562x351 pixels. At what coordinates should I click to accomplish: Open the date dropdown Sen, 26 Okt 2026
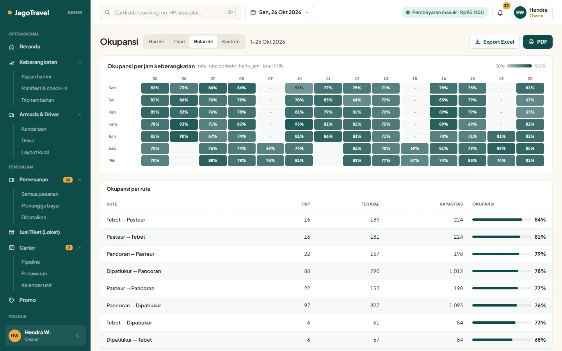coord(279,12)
